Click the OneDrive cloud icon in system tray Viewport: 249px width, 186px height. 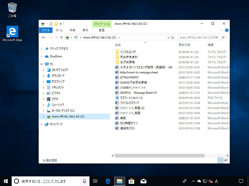[199, 181]
